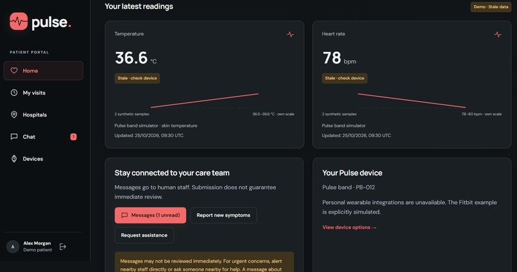
Task: Click the Alex Morgan avatar circle
Action: pyautogui.click(x=13, y=246)
